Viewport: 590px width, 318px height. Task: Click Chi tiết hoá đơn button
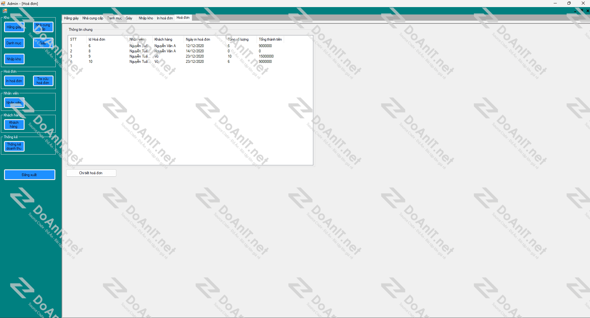click(x=91, y=173)
